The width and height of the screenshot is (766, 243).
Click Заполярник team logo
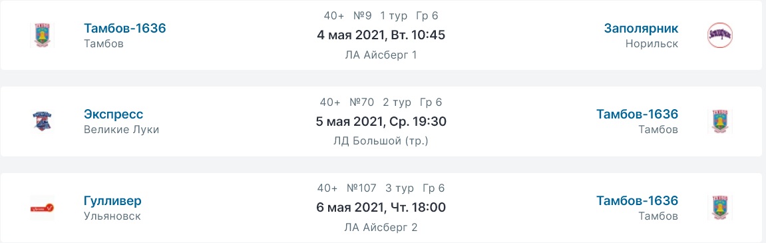point(719,35)
